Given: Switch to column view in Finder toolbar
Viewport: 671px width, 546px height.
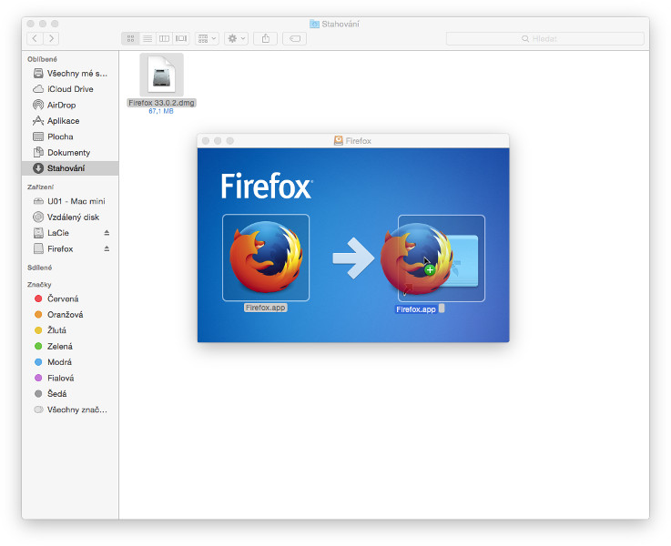Looking at the screenshot, I should tap(164, 38).
